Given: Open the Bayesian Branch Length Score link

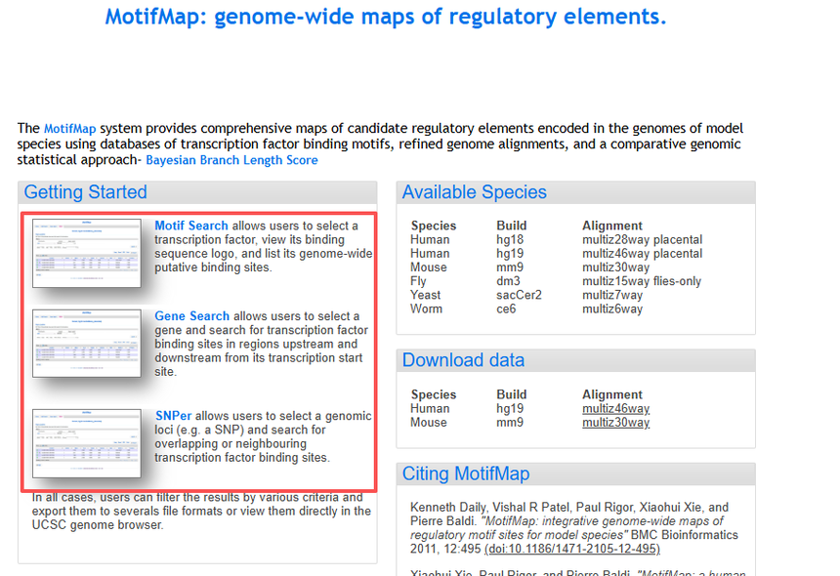Looking at the screenshot, I should (231, 160).
